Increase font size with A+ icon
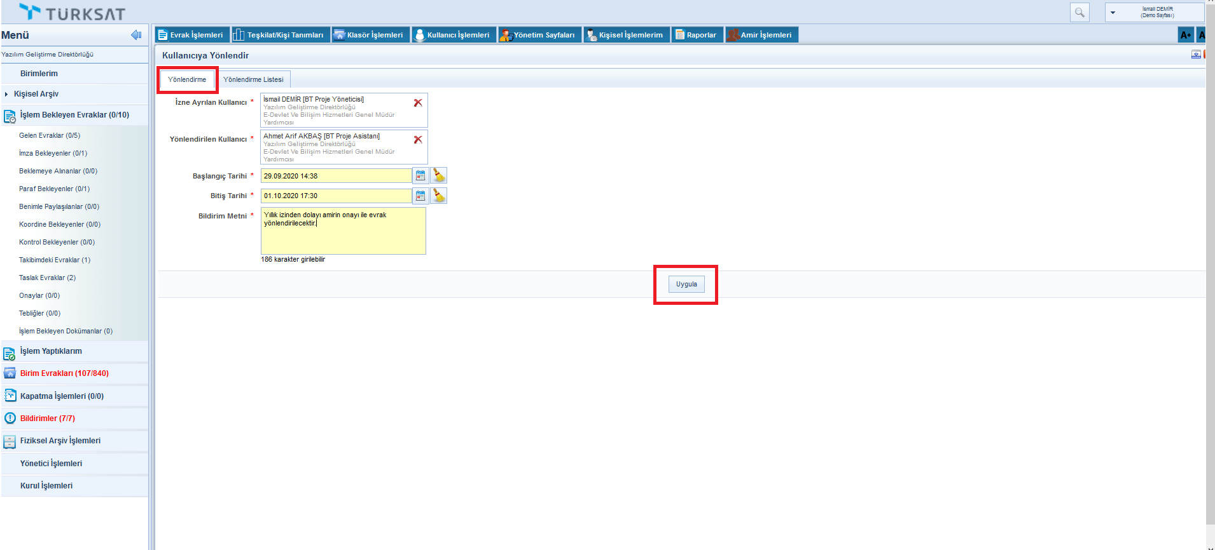 coord(1185,35)
